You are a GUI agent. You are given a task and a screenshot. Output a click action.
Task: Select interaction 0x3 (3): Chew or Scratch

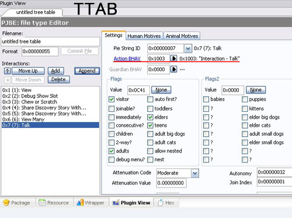click(50, 102)
